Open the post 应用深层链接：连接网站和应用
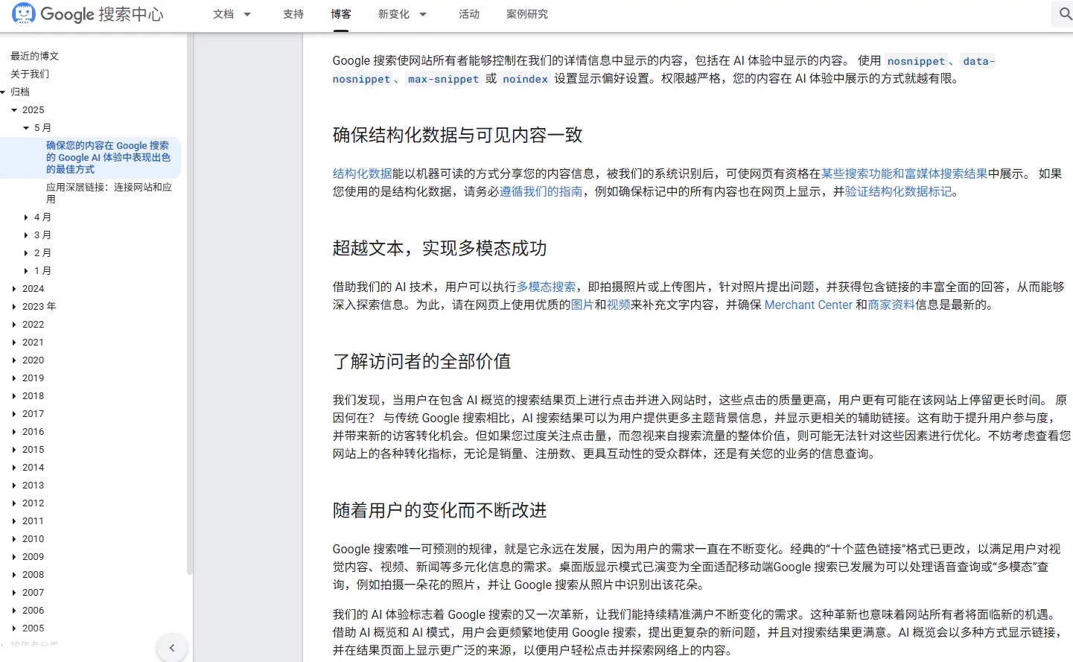Screen dimensions: 1073x662 coord(109,193)
